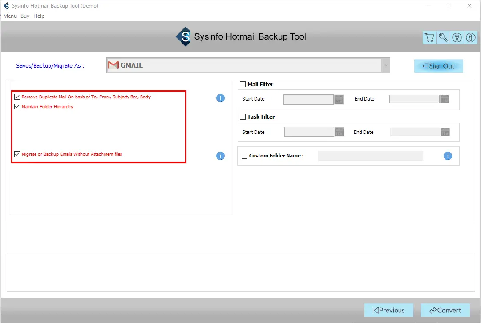Open the Menu menu
This screenshot has height=323, width=481.
pos(10,16)
